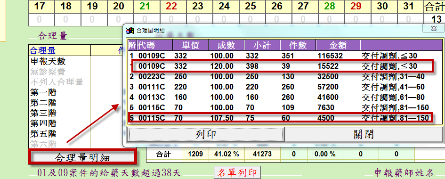The image size is (445, 179).
Task: Select the 00109C row with 120.00 成數
Action: point(285,66)
